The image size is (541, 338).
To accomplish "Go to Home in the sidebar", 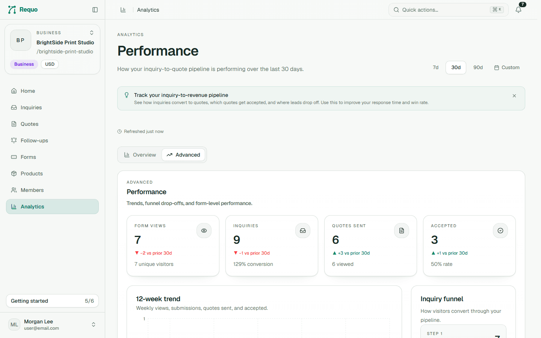I will [x=52, y=91].
